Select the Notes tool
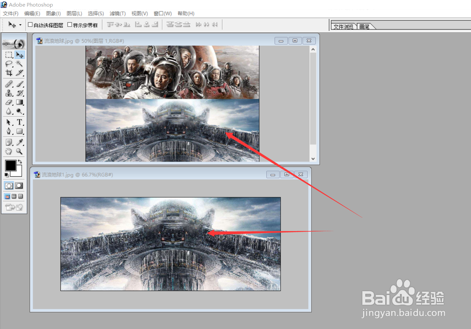This screenshot has height=329, width=471. (x=9, y=142)
